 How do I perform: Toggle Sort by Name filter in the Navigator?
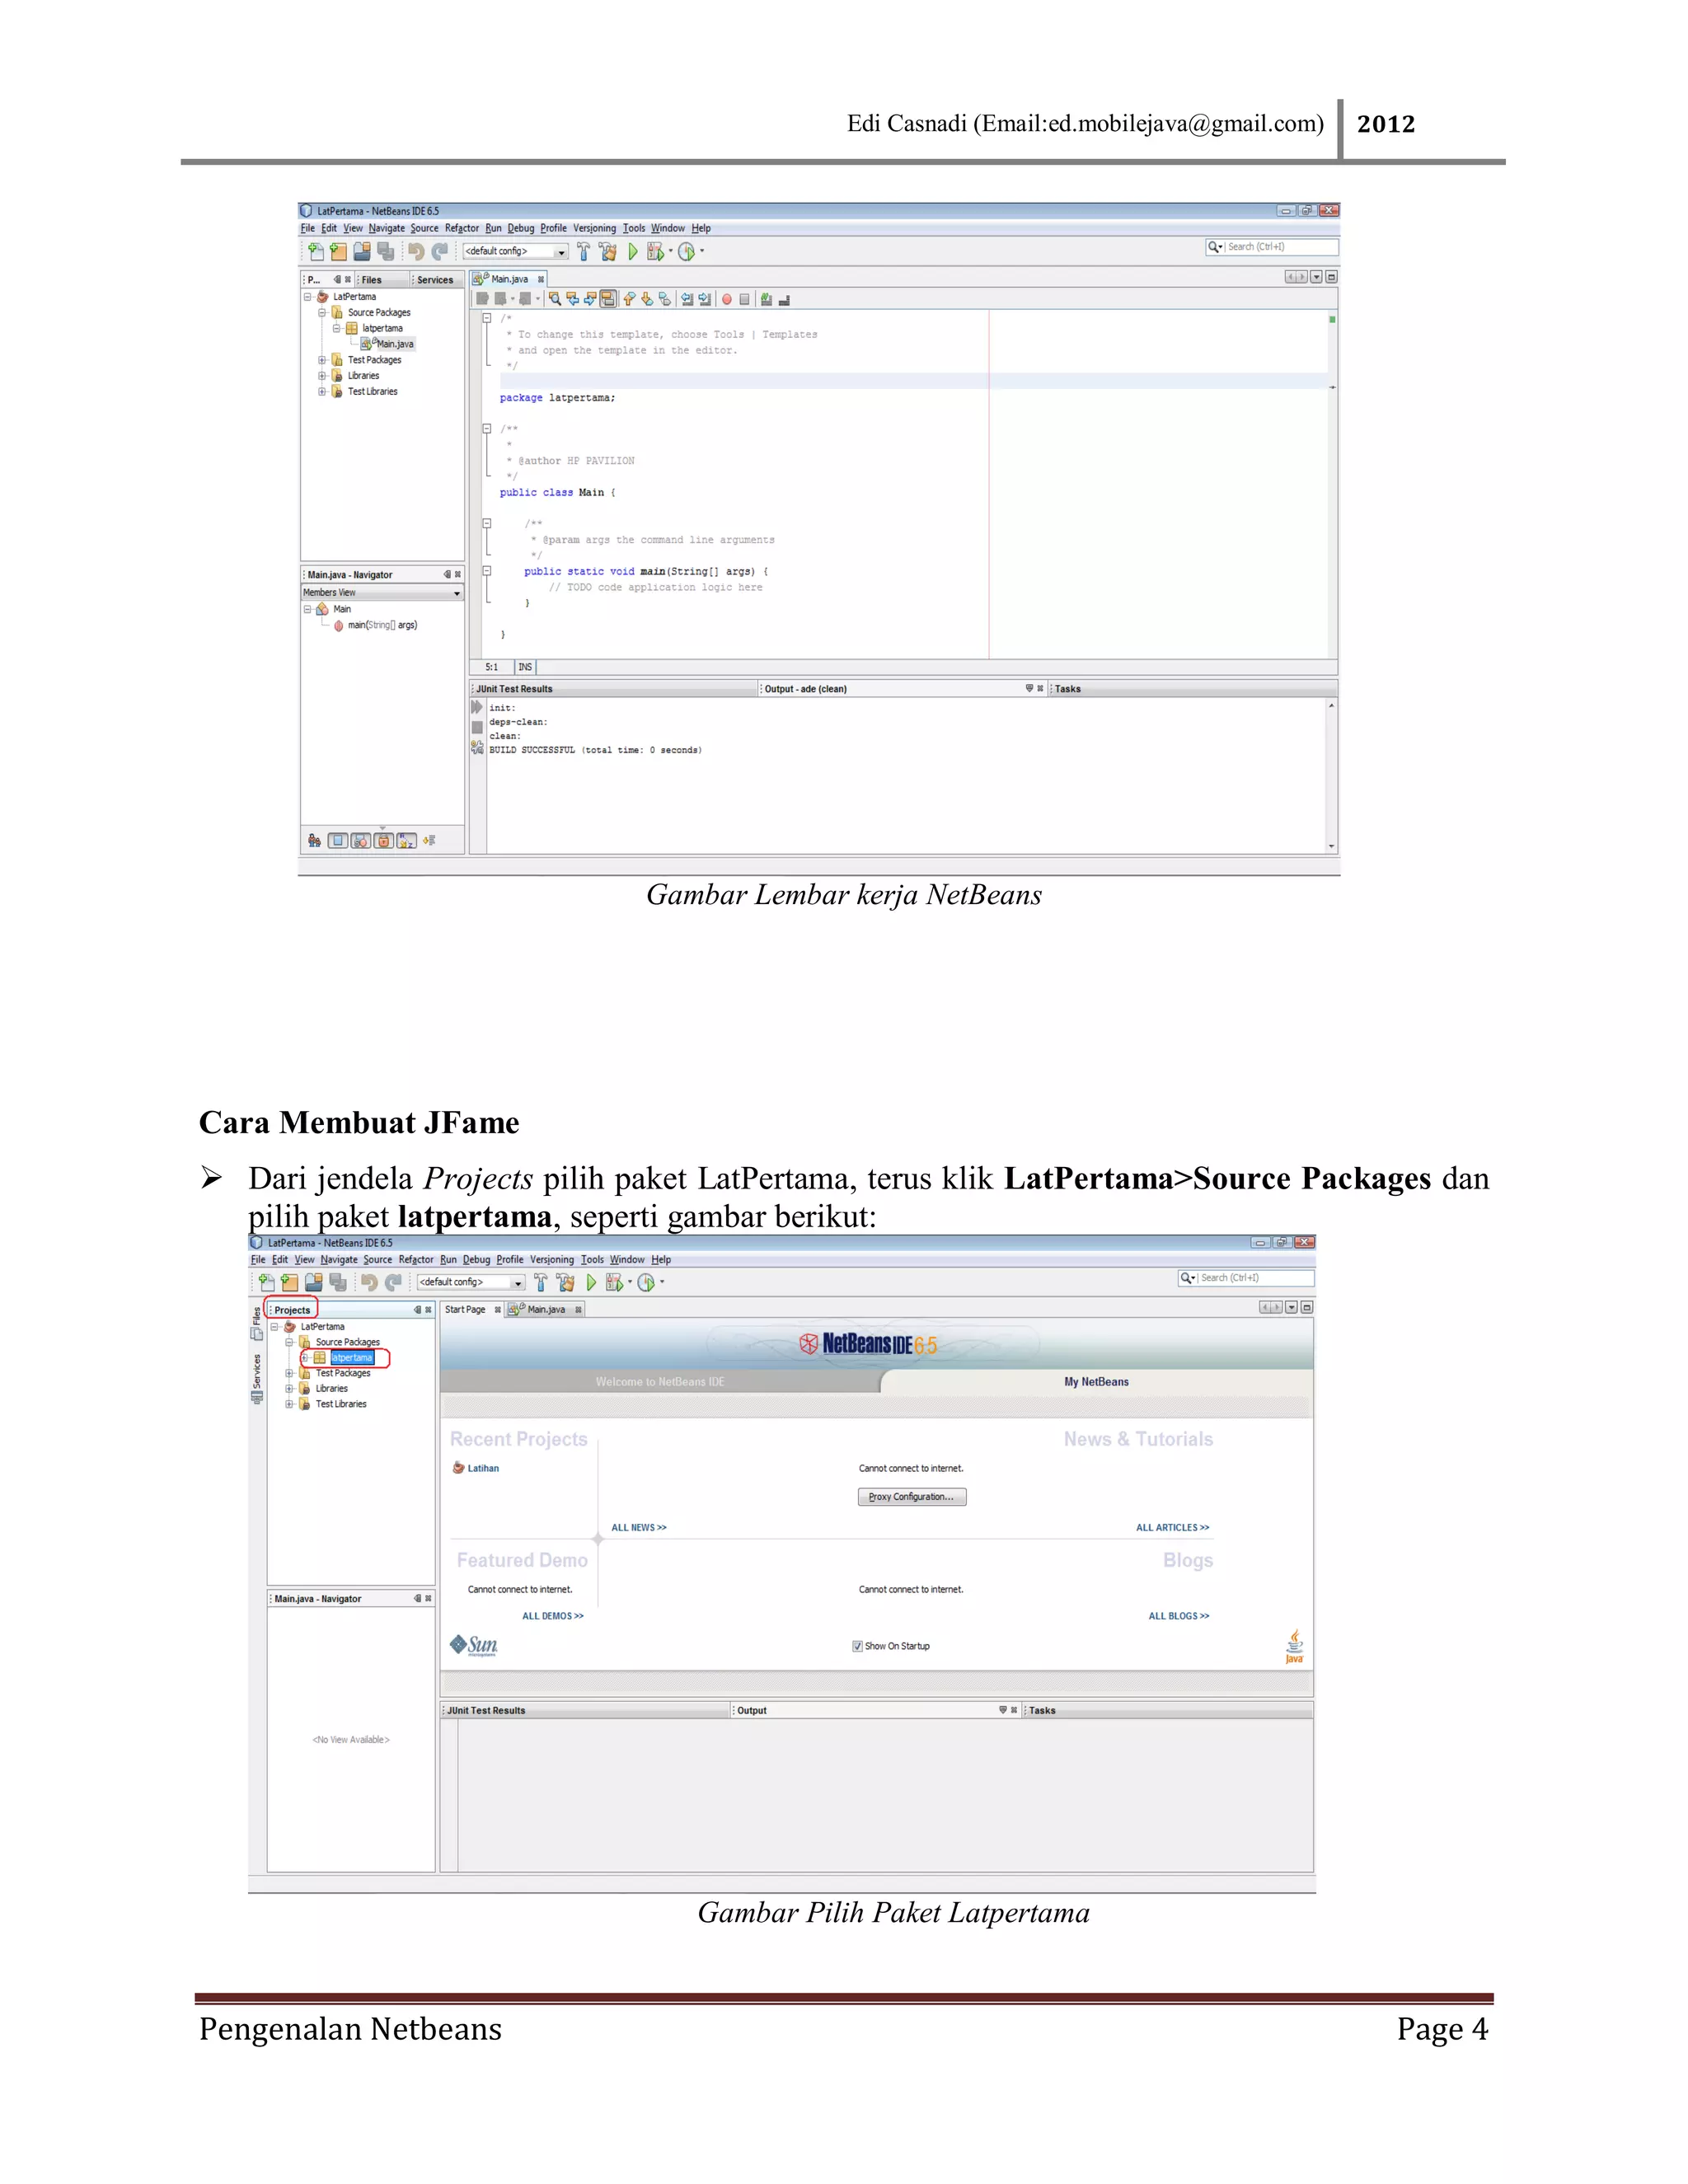point(407,841)
